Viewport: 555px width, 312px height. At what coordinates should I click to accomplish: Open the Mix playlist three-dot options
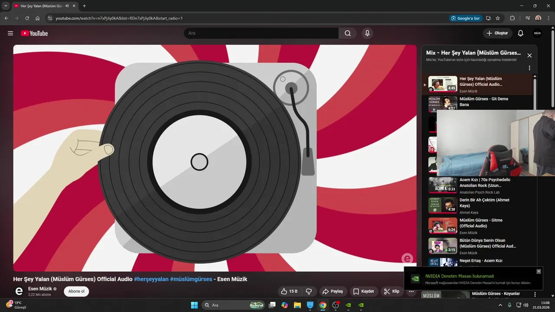coord(529,68)
